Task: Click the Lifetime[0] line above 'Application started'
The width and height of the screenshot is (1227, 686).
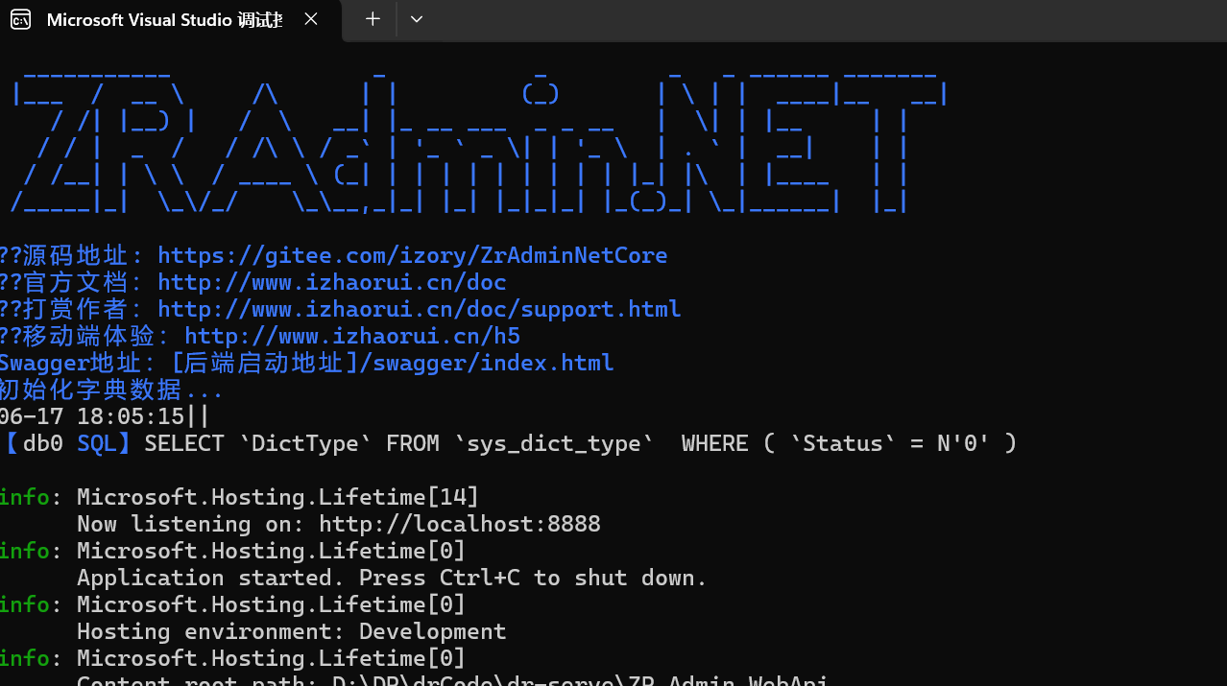Action: click(271, 551)
